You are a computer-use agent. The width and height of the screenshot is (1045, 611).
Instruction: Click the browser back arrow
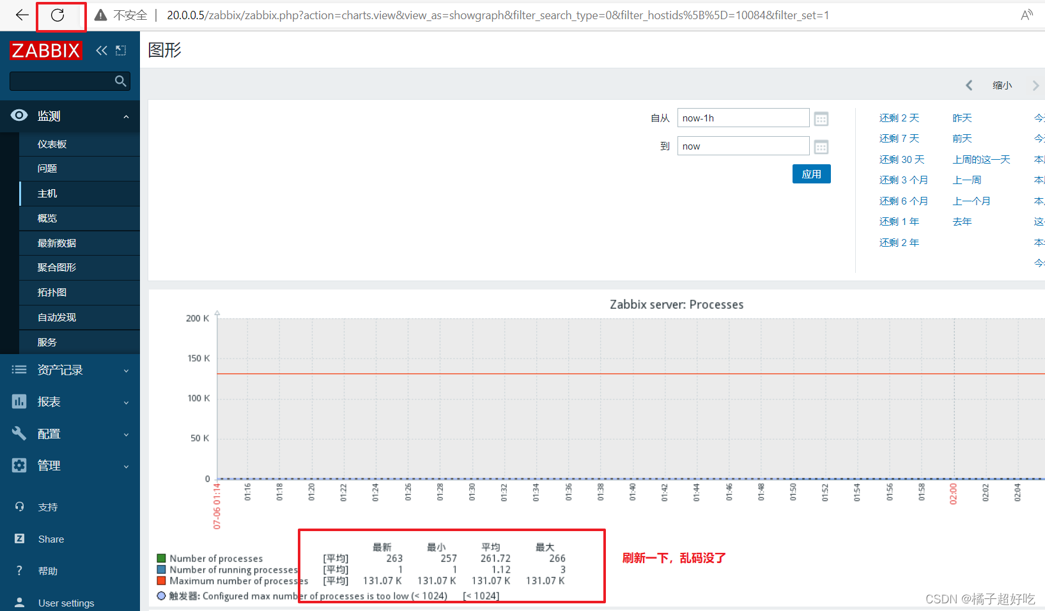(22, 15)
